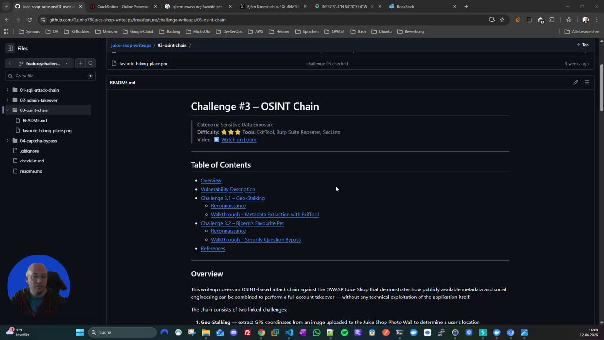
Task: Collapse the file tree sidebar panel icon
Action: point(10,48)
